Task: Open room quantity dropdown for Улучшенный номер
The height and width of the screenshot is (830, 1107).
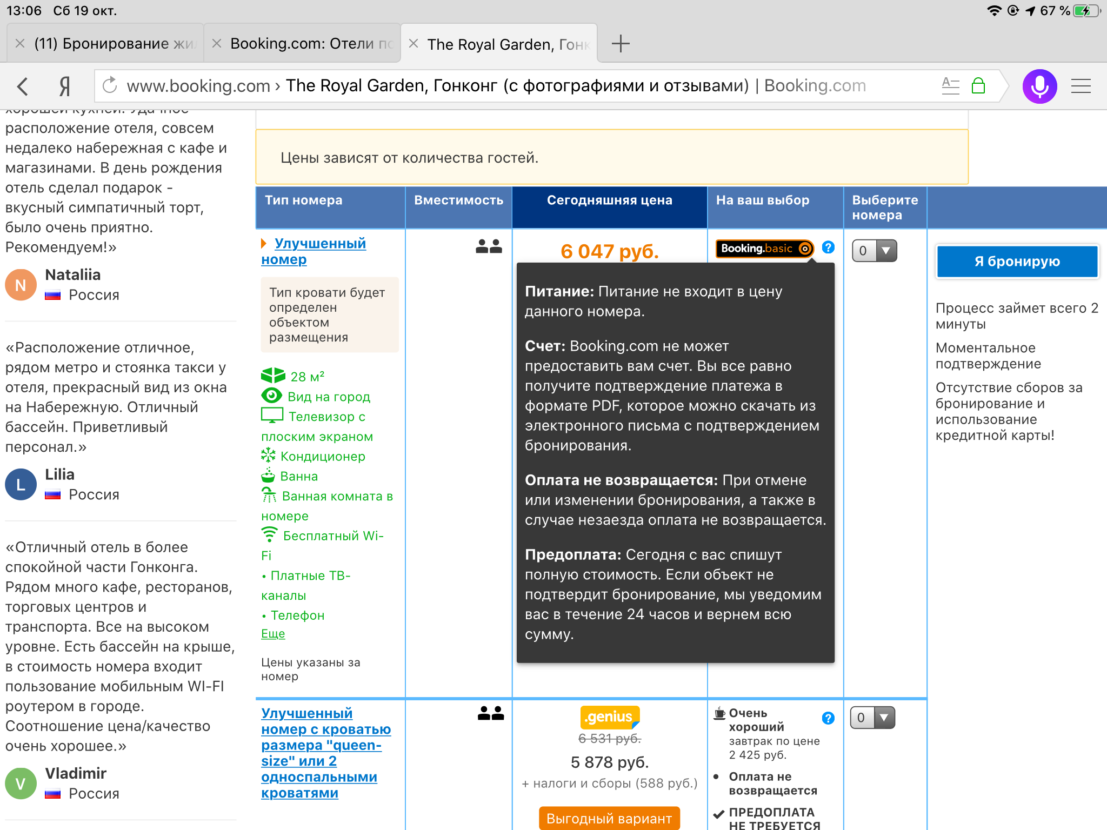Action: pyautogui.click(x=874, y=251)
